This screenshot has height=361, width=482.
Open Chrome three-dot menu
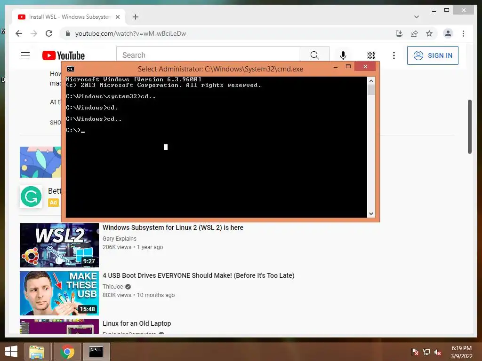pos(463,33)
